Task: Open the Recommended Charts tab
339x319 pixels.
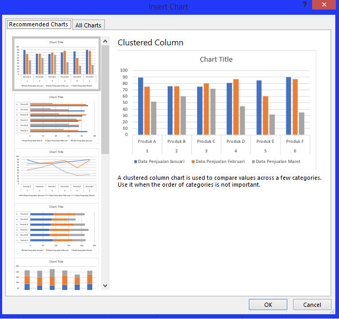Action: click(38, 24)
